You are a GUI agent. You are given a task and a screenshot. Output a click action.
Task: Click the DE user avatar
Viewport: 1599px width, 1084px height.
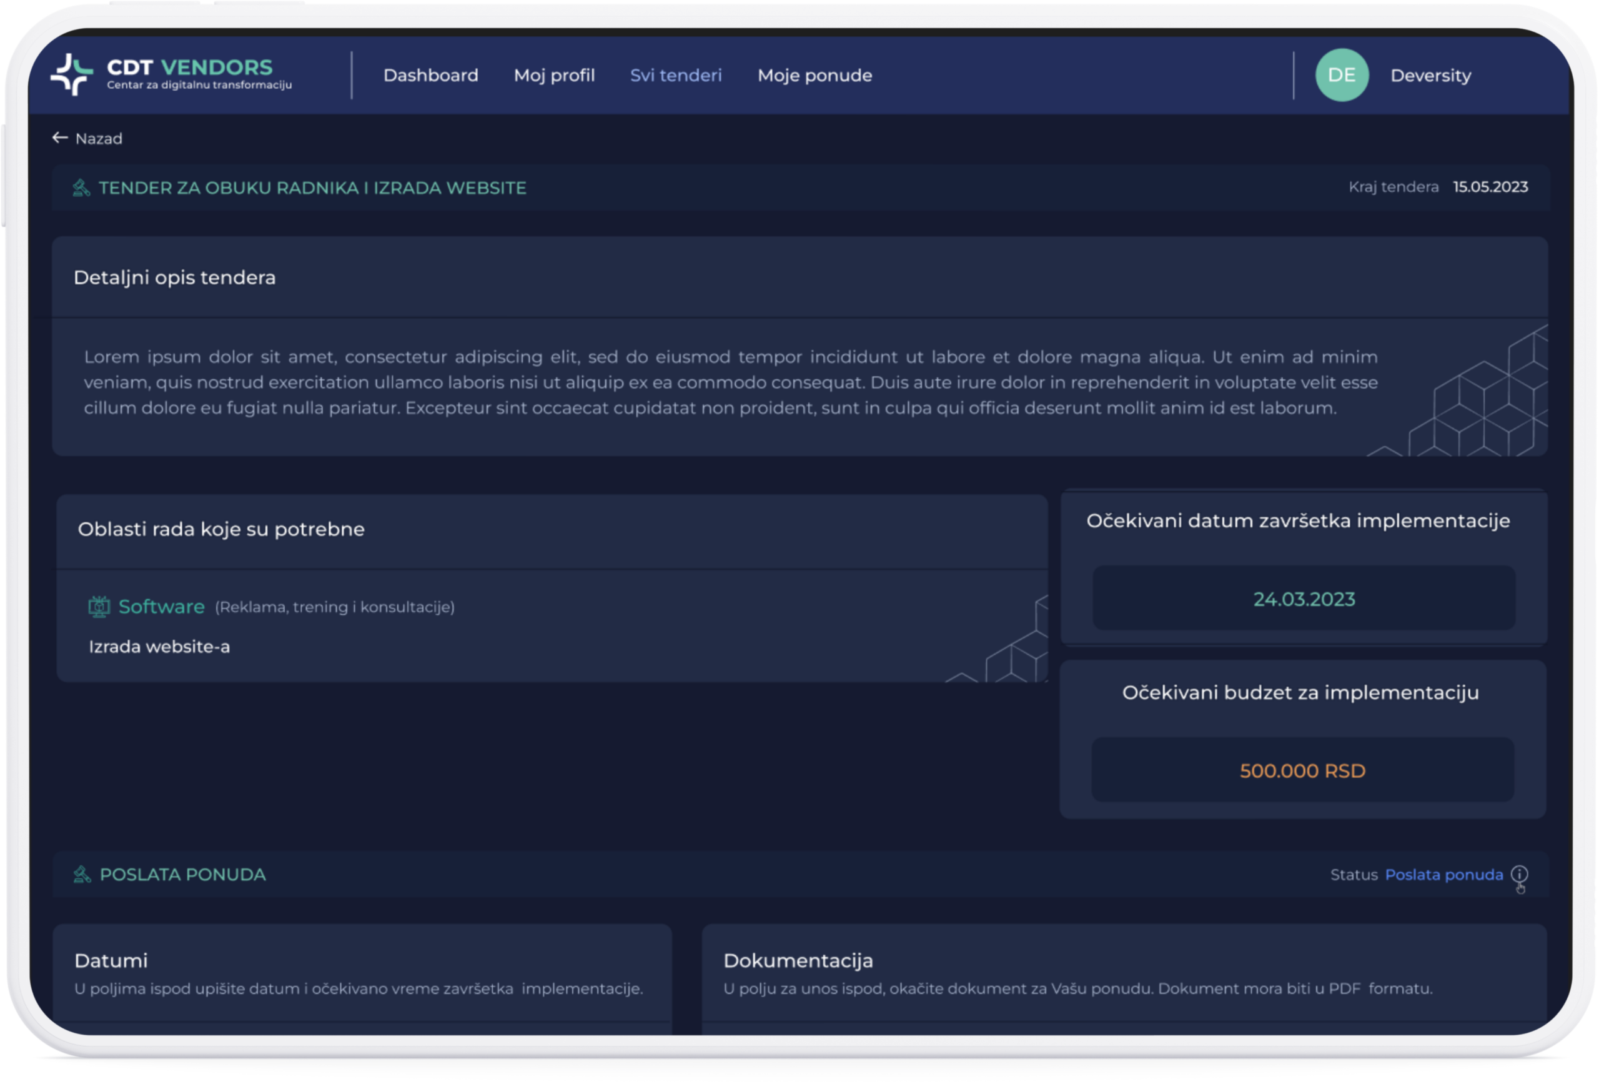pyautogui.click(x=1341, y=75)
